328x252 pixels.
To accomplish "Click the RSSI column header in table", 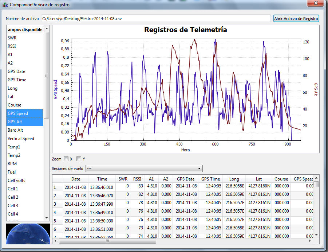I will pyautogui.click(x=137, y=179).
